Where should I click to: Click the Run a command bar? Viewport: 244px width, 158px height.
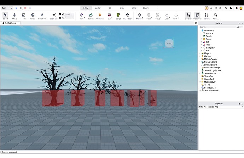[x=122, y=152]
